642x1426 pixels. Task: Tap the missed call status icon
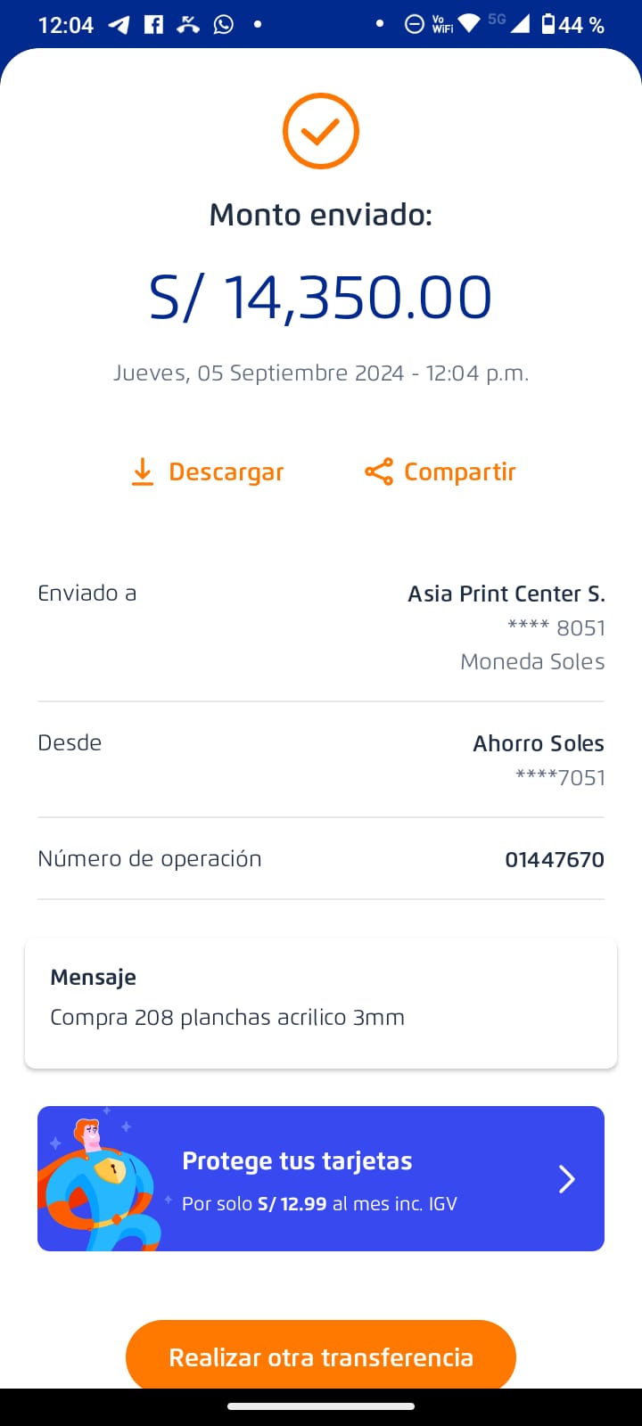click(x=188, y=25)
